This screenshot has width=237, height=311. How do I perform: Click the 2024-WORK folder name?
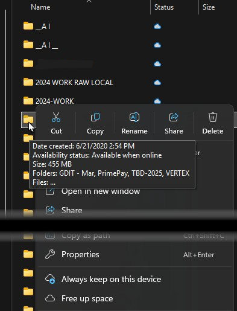pos(54,101)
